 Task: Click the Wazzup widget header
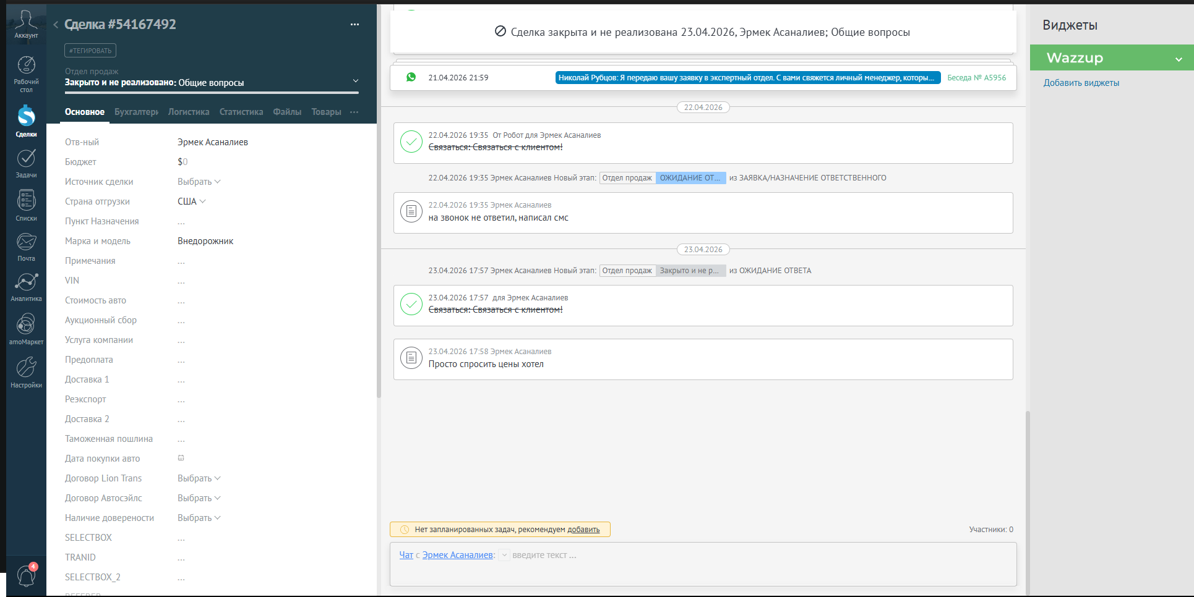[1112, 57]
